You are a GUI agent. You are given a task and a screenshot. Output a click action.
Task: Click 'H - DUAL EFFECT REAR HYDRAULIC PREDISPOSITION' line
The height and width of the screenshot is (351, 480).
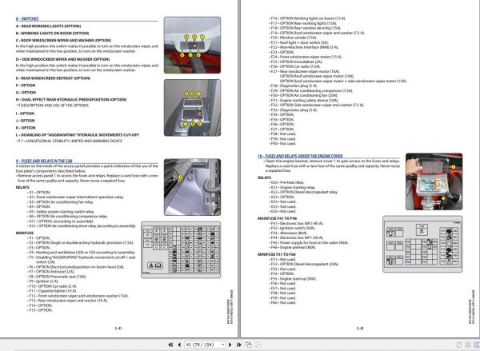point(71,99)
